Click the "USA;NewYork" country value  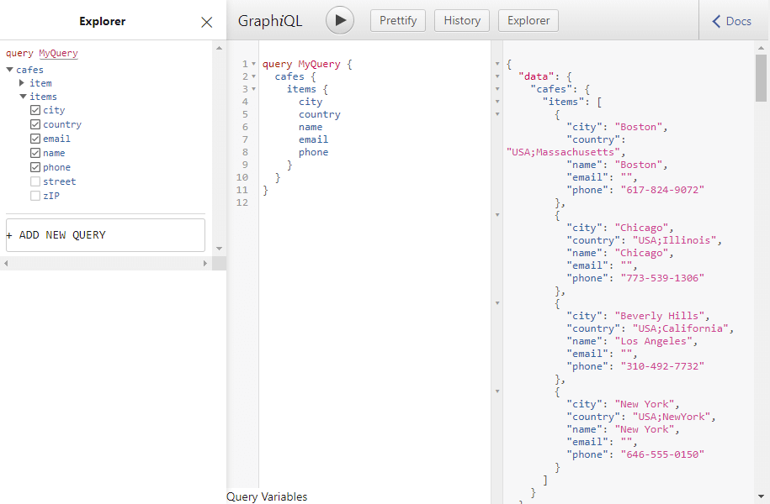tap(672, 417)
